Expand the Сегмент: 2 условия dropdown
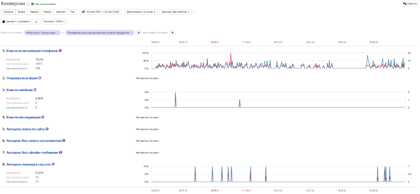Screen dimensions: 420x194 [x=17, y=21]
